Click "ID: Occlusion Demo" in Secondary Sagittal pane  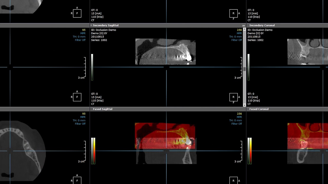click(104, 30)
